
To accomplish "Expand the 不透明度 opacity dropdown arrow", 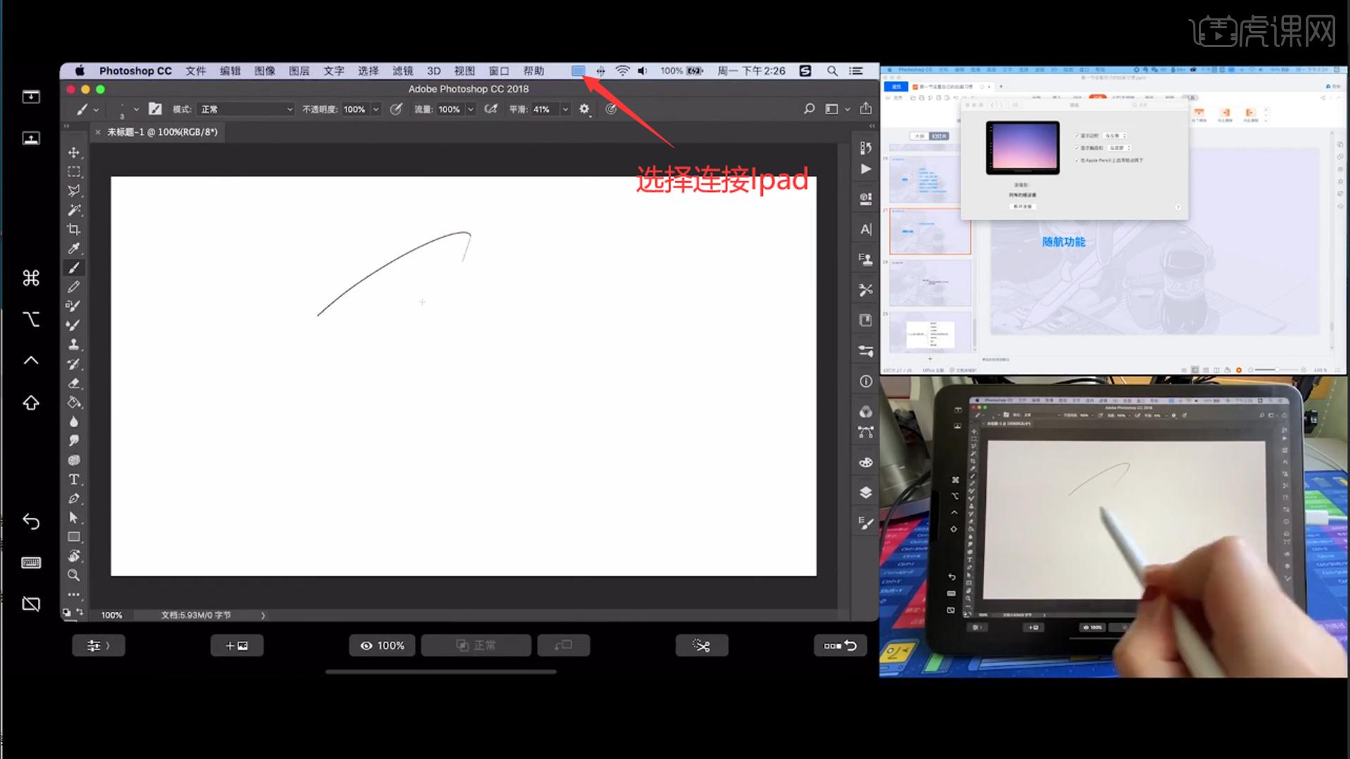I will pos(376,109).
